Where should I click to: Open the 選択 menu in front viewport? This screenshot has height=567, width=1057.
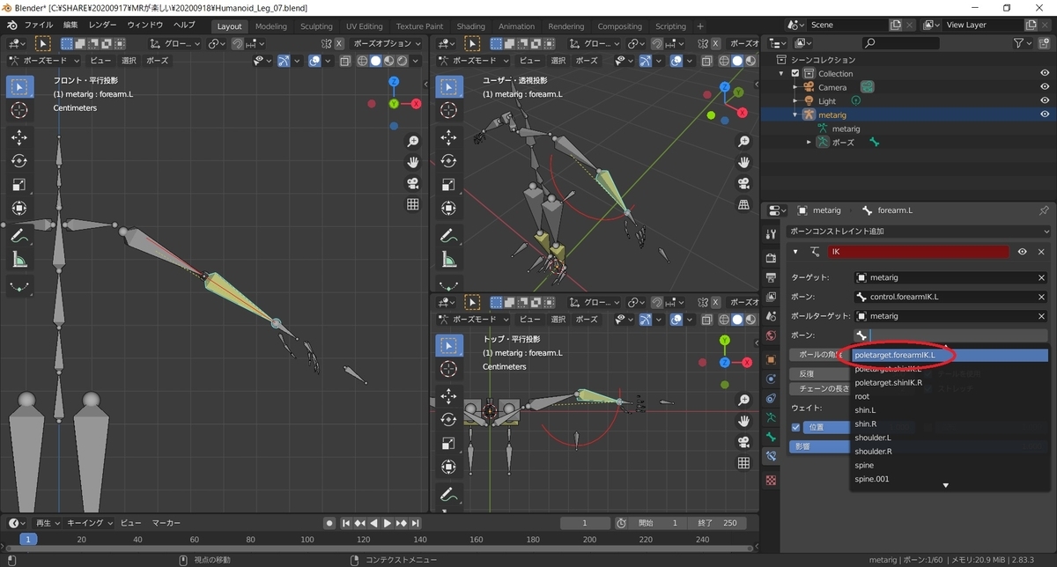tap(129, 61)
